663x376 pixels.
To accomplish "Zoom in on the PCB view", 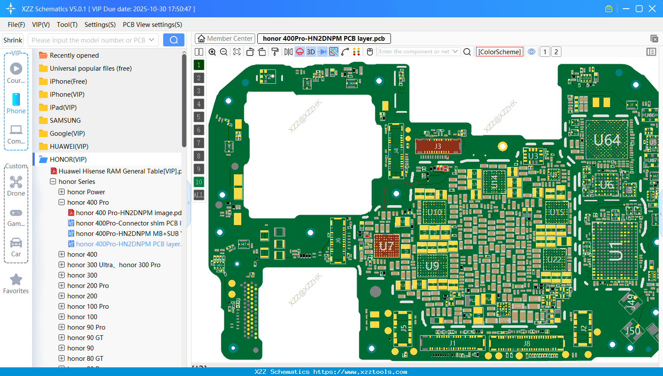I will coord(212,52).
